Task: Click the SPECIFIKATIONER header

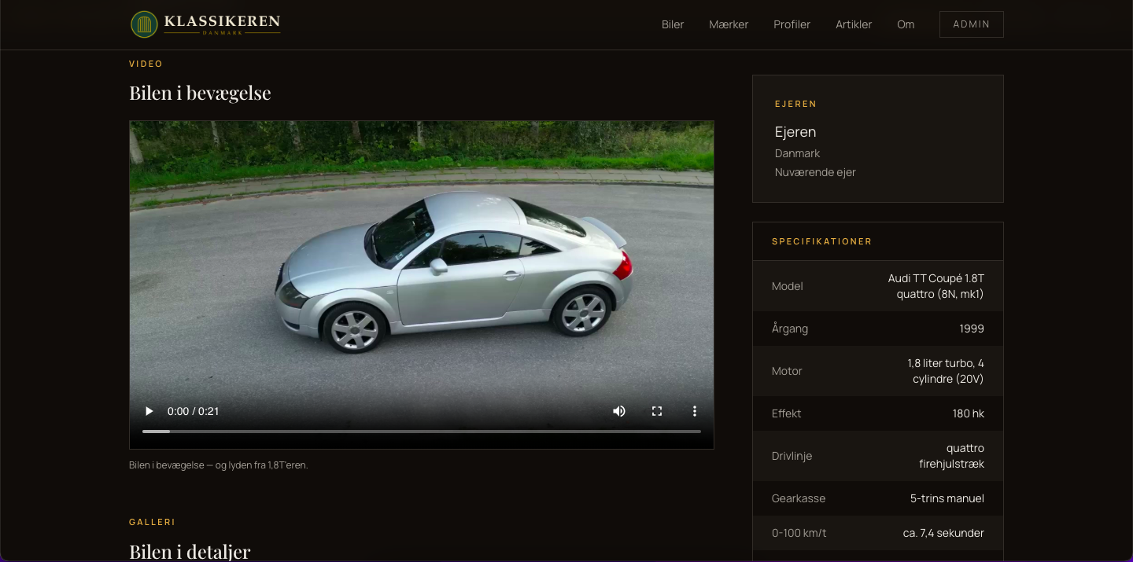Action: 822,241
